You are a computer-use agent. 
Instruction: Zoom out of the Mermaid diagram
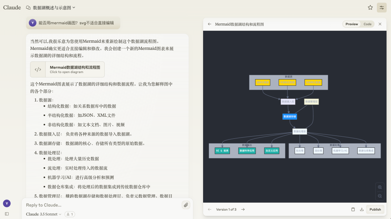[380, 196]
